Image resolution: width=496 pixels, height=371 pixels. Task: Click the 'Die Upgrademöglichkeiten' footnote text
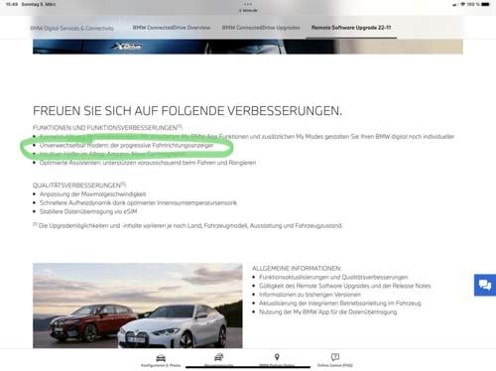click(x=187, y=225)
